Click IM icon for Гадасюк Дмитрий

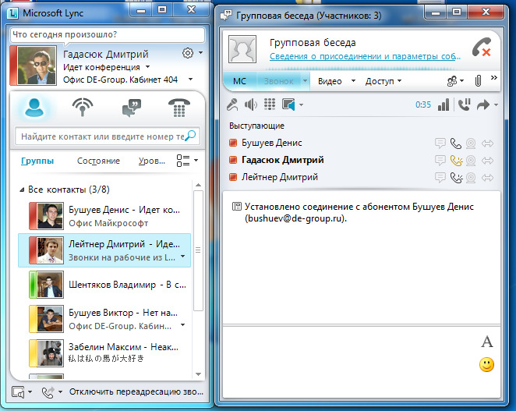click(x=440, y=160)
